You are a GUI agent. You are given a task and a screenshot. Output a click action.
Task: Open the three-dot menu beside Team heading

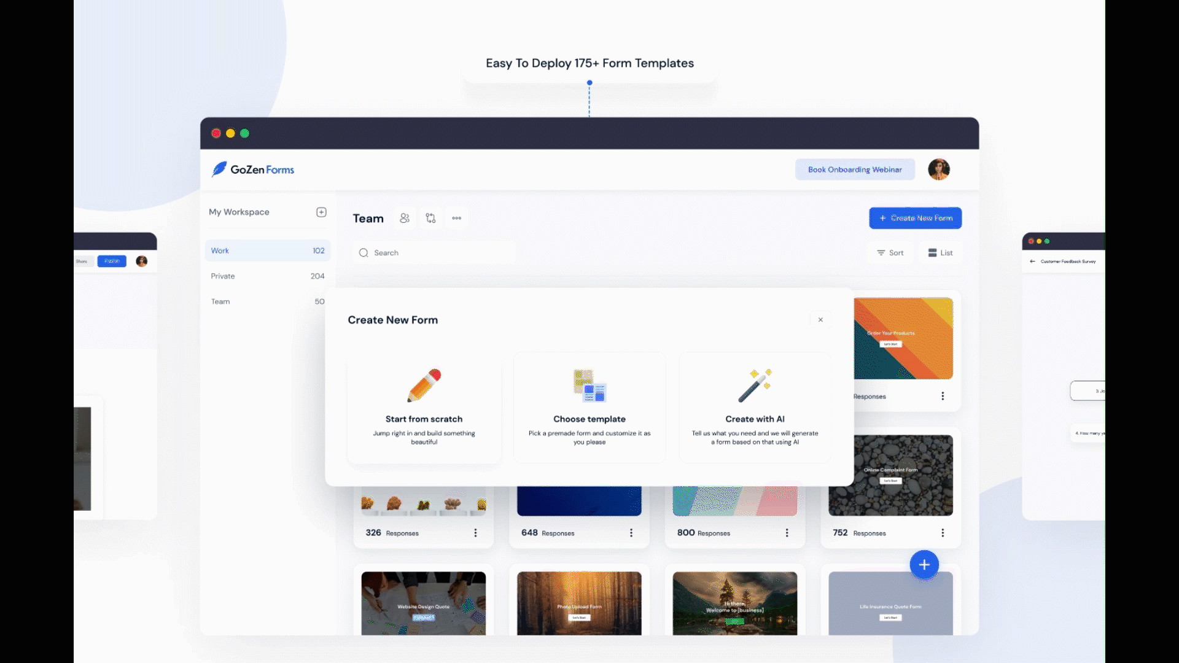pyautogui.click(x=456, y=218)
